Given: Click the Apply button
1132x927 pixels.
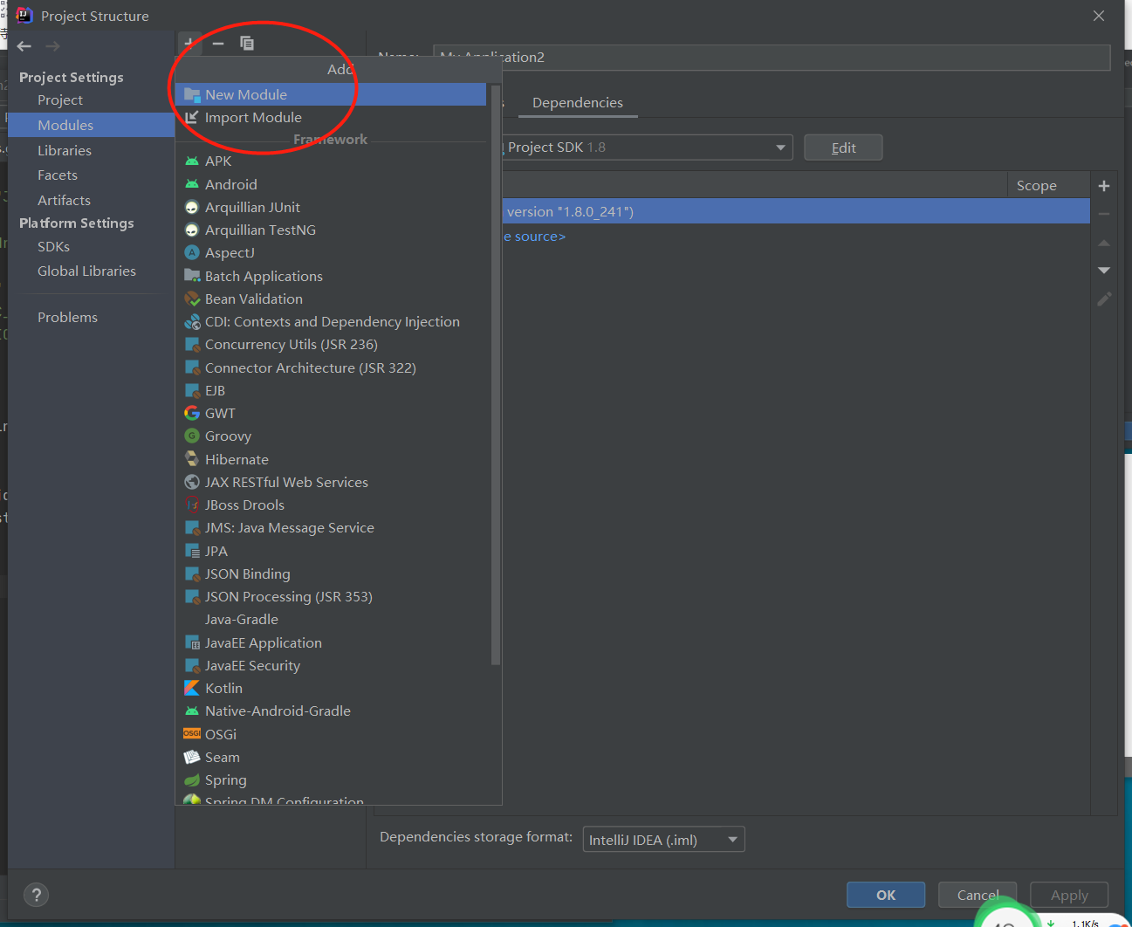Looking at the screenshot, I should pyautogui.click(x=1069, y=895).
